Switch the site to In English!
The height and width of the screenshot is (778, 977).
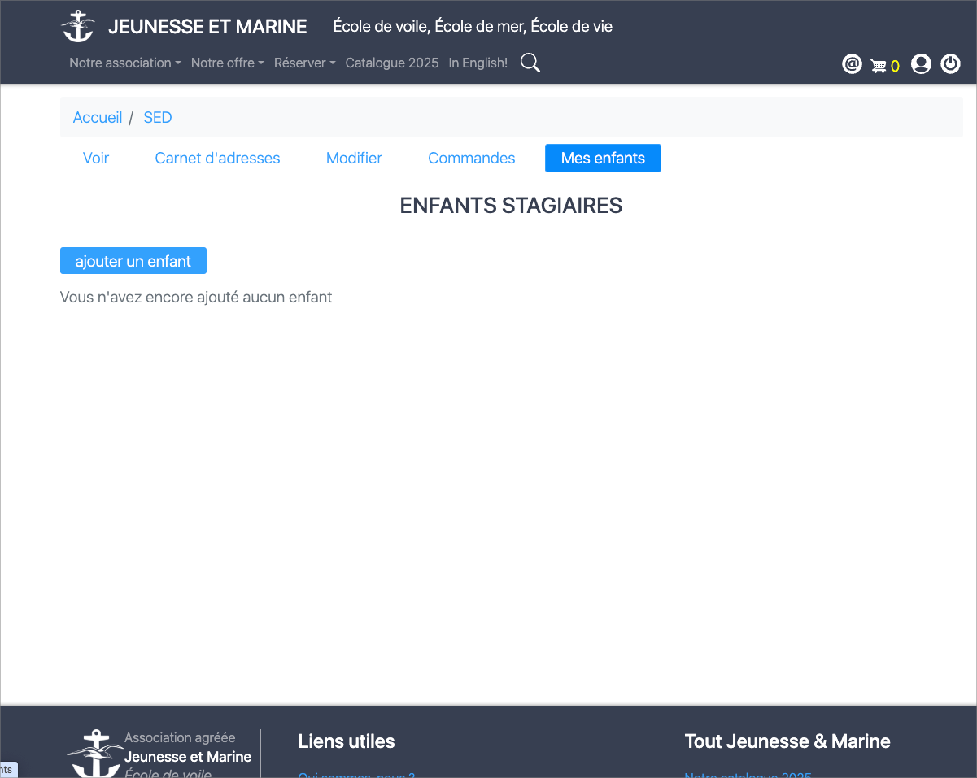478,63
